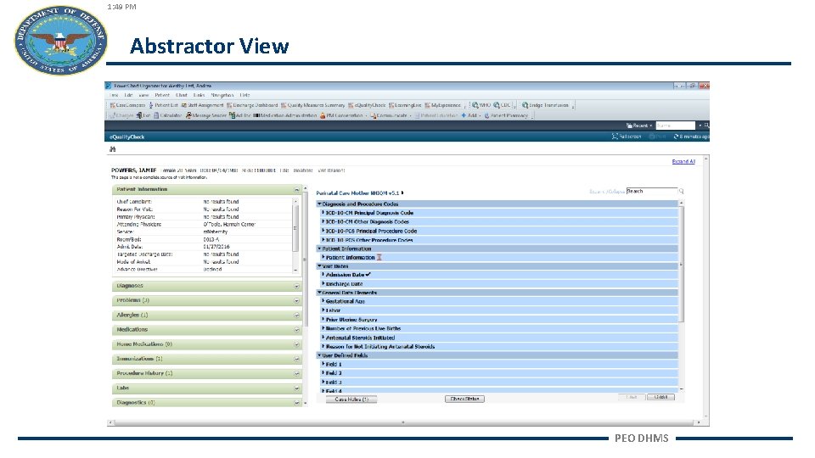Open eQualityCheck from the toolbar
The image size is (815, 458).
pos(367,105)
